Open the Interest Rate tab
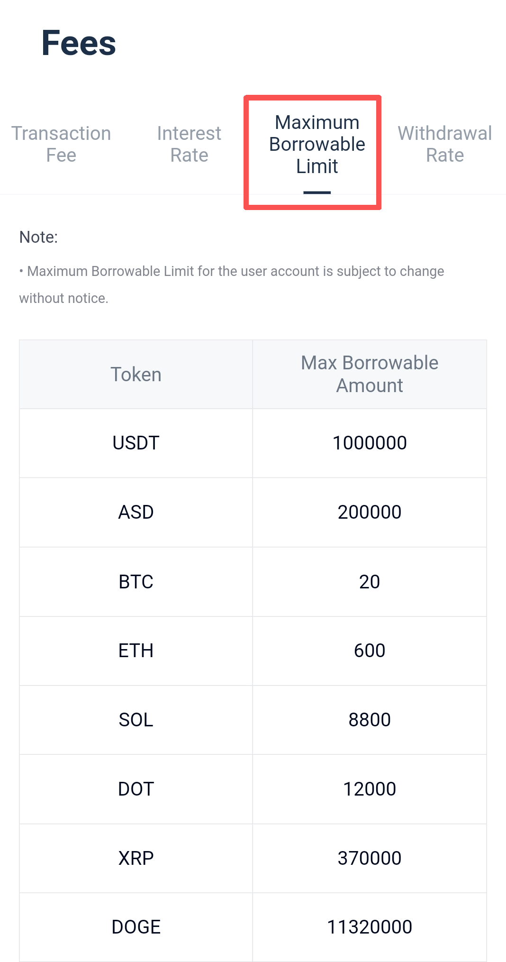506x962 pixels. (189, 144)
